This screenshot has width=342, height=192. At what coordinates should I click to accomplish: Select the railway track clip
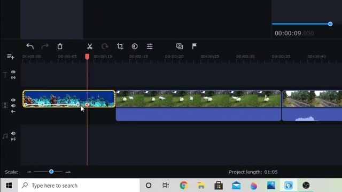click(312, 99)
